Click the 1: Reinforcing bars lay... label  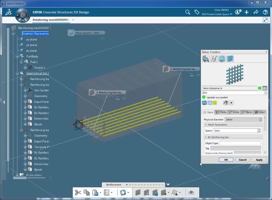click(107, 92)
